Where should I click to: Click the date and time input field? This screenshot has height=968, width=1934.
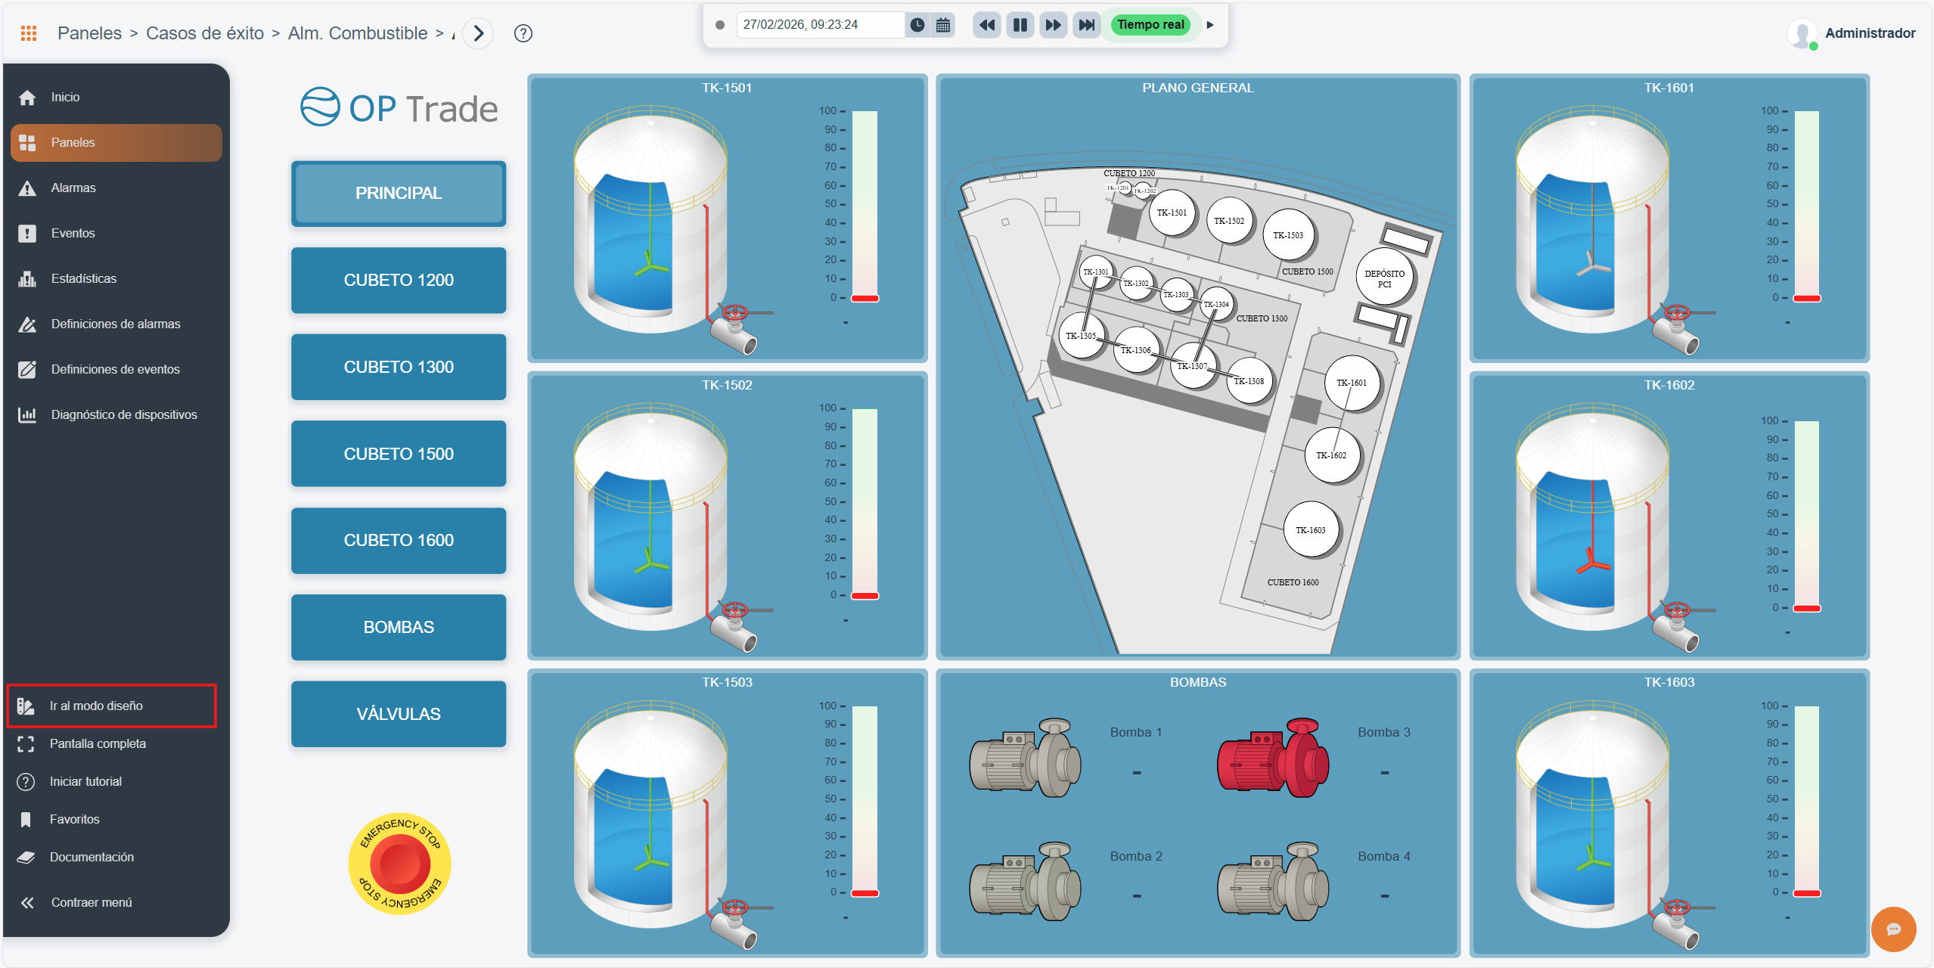819,25
